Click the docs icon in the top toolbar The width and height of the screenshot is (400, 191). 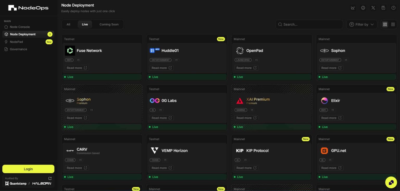coord(383,8)
